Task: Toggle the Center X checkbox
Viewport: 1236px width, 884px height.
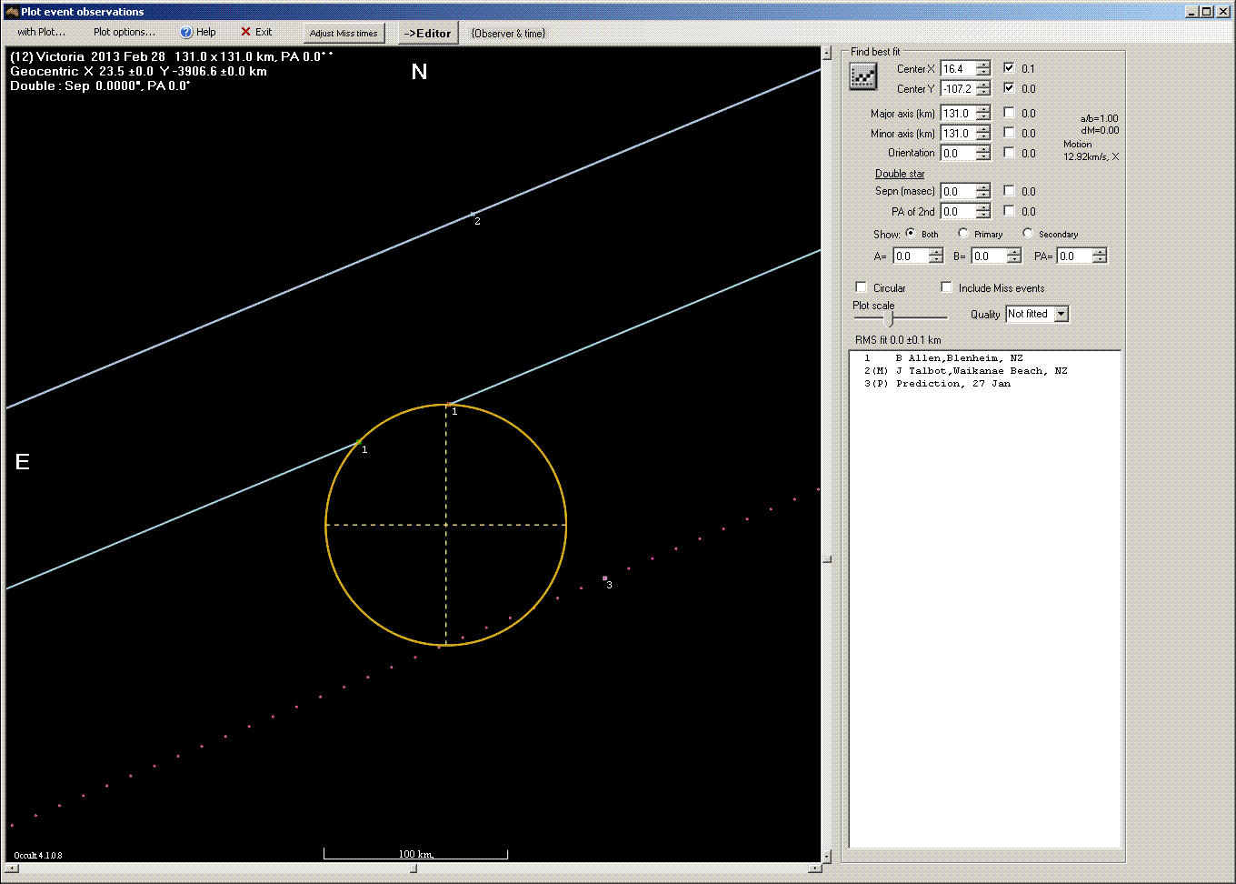Action: coord(1009,68)
